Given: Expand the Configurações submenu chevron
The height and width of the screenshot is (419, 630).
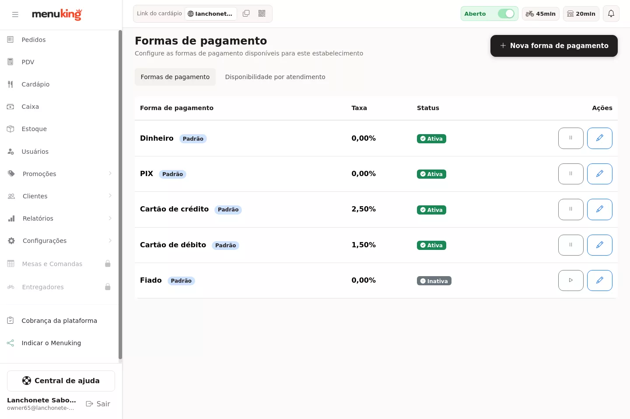Looking at the screenshot, I should [110, 240].
